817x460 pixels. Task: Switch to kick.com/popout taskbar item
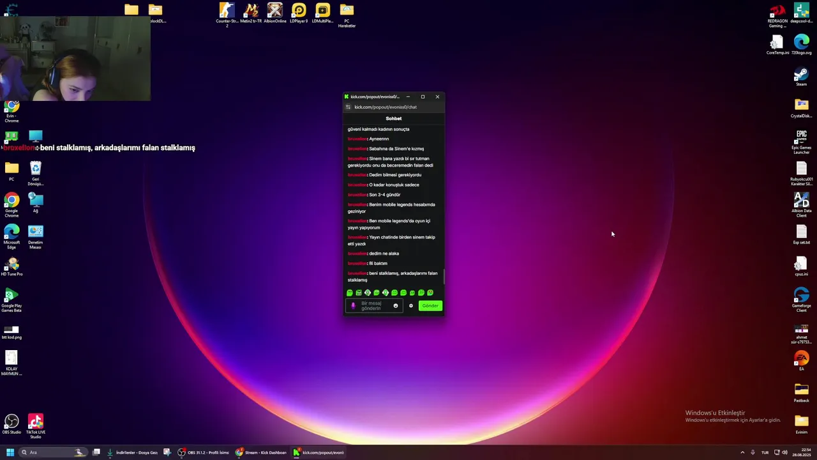click(319, 452)
